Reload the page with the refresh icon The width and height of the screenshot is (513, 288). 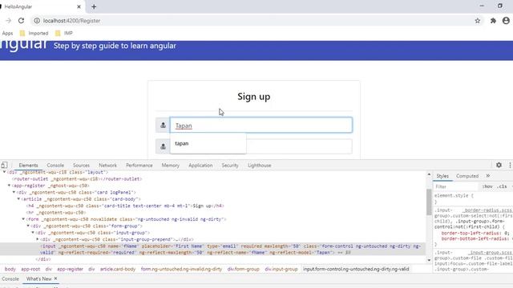22,21
